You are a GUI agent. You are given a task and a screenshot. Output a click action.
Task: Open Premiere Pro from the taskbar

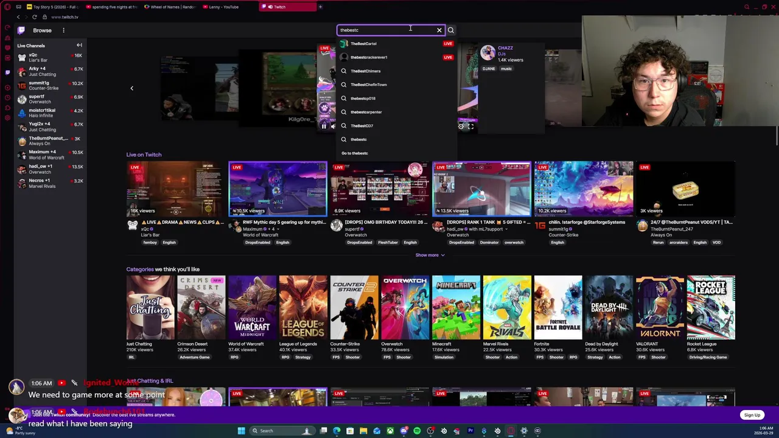tap(470, 431)
